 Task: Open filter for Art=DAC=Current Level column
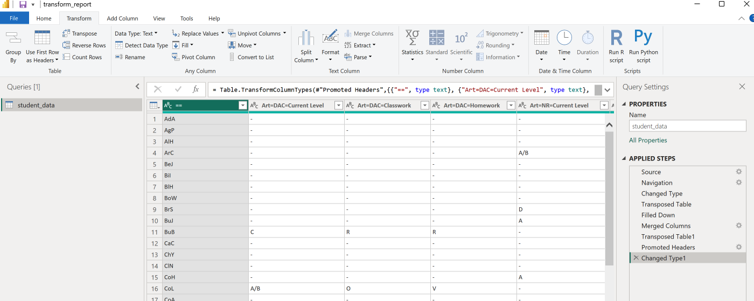coord(339,106)
